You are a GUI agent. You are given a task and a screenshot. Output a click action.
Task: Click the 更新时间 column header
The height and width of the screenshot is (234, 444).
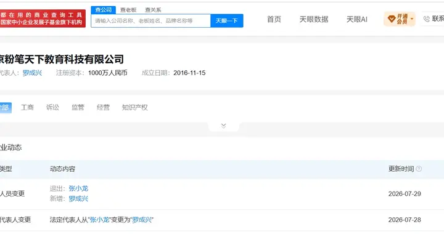pos(401,169)
